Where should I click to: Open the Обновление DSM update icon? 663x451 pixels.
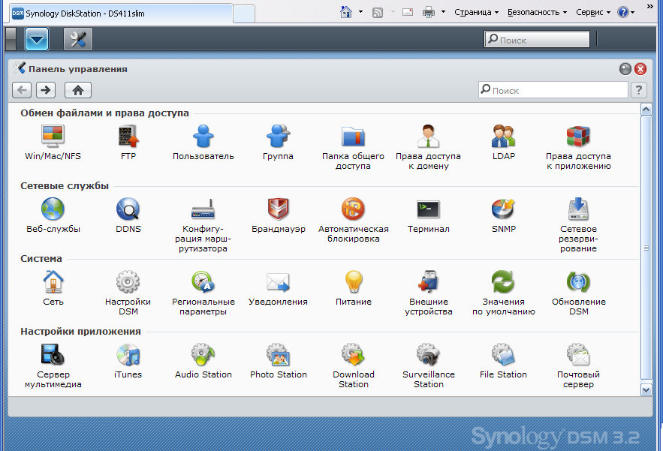click(578, 281)
